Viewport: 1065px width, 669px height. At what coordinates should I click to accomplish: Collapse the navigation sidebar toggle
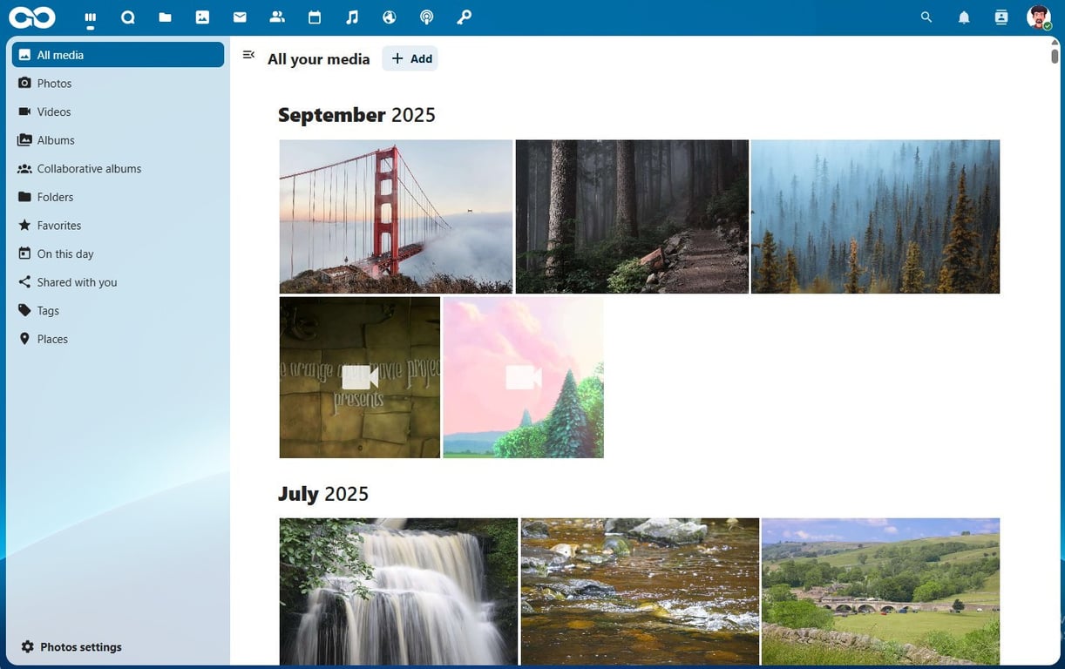pyautogui.click(x=248, y=55)
